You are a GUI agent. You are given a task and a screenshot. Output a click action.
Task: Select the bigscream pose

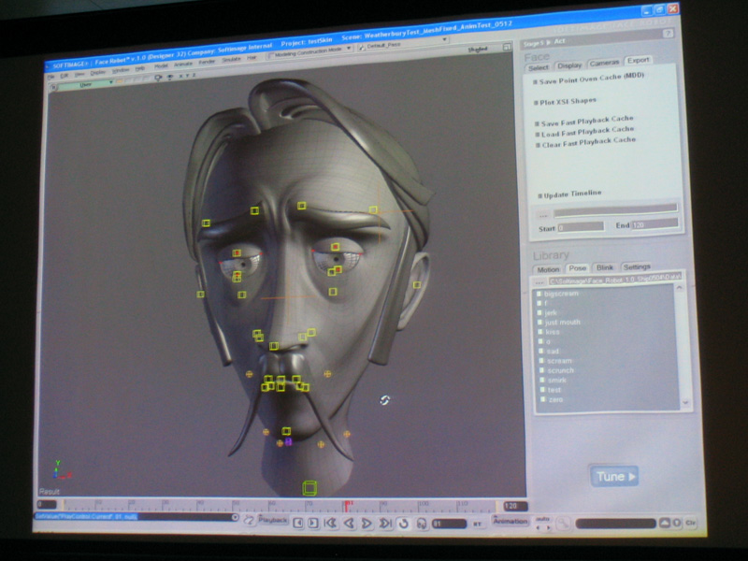coord(558,294)
